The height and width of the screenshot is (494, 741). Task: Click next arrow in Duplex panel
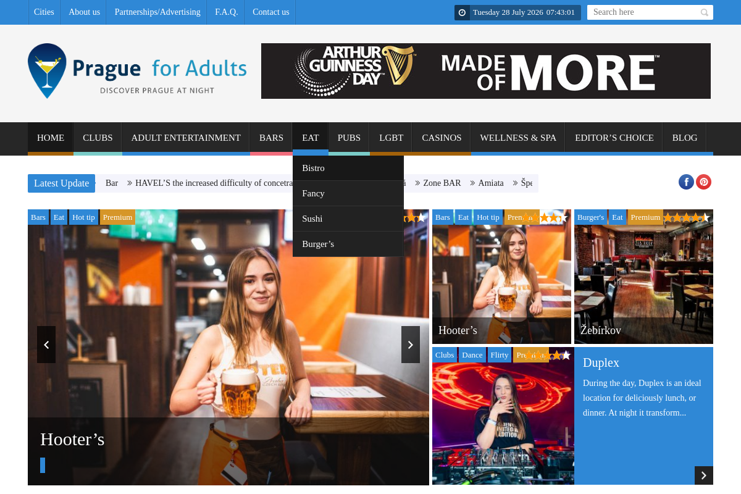[x=704, y=475]
